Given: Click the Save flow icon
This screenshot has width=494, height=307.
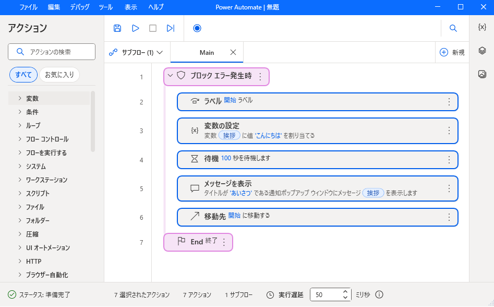Looking at the screenshot, I should pos(117,28).
